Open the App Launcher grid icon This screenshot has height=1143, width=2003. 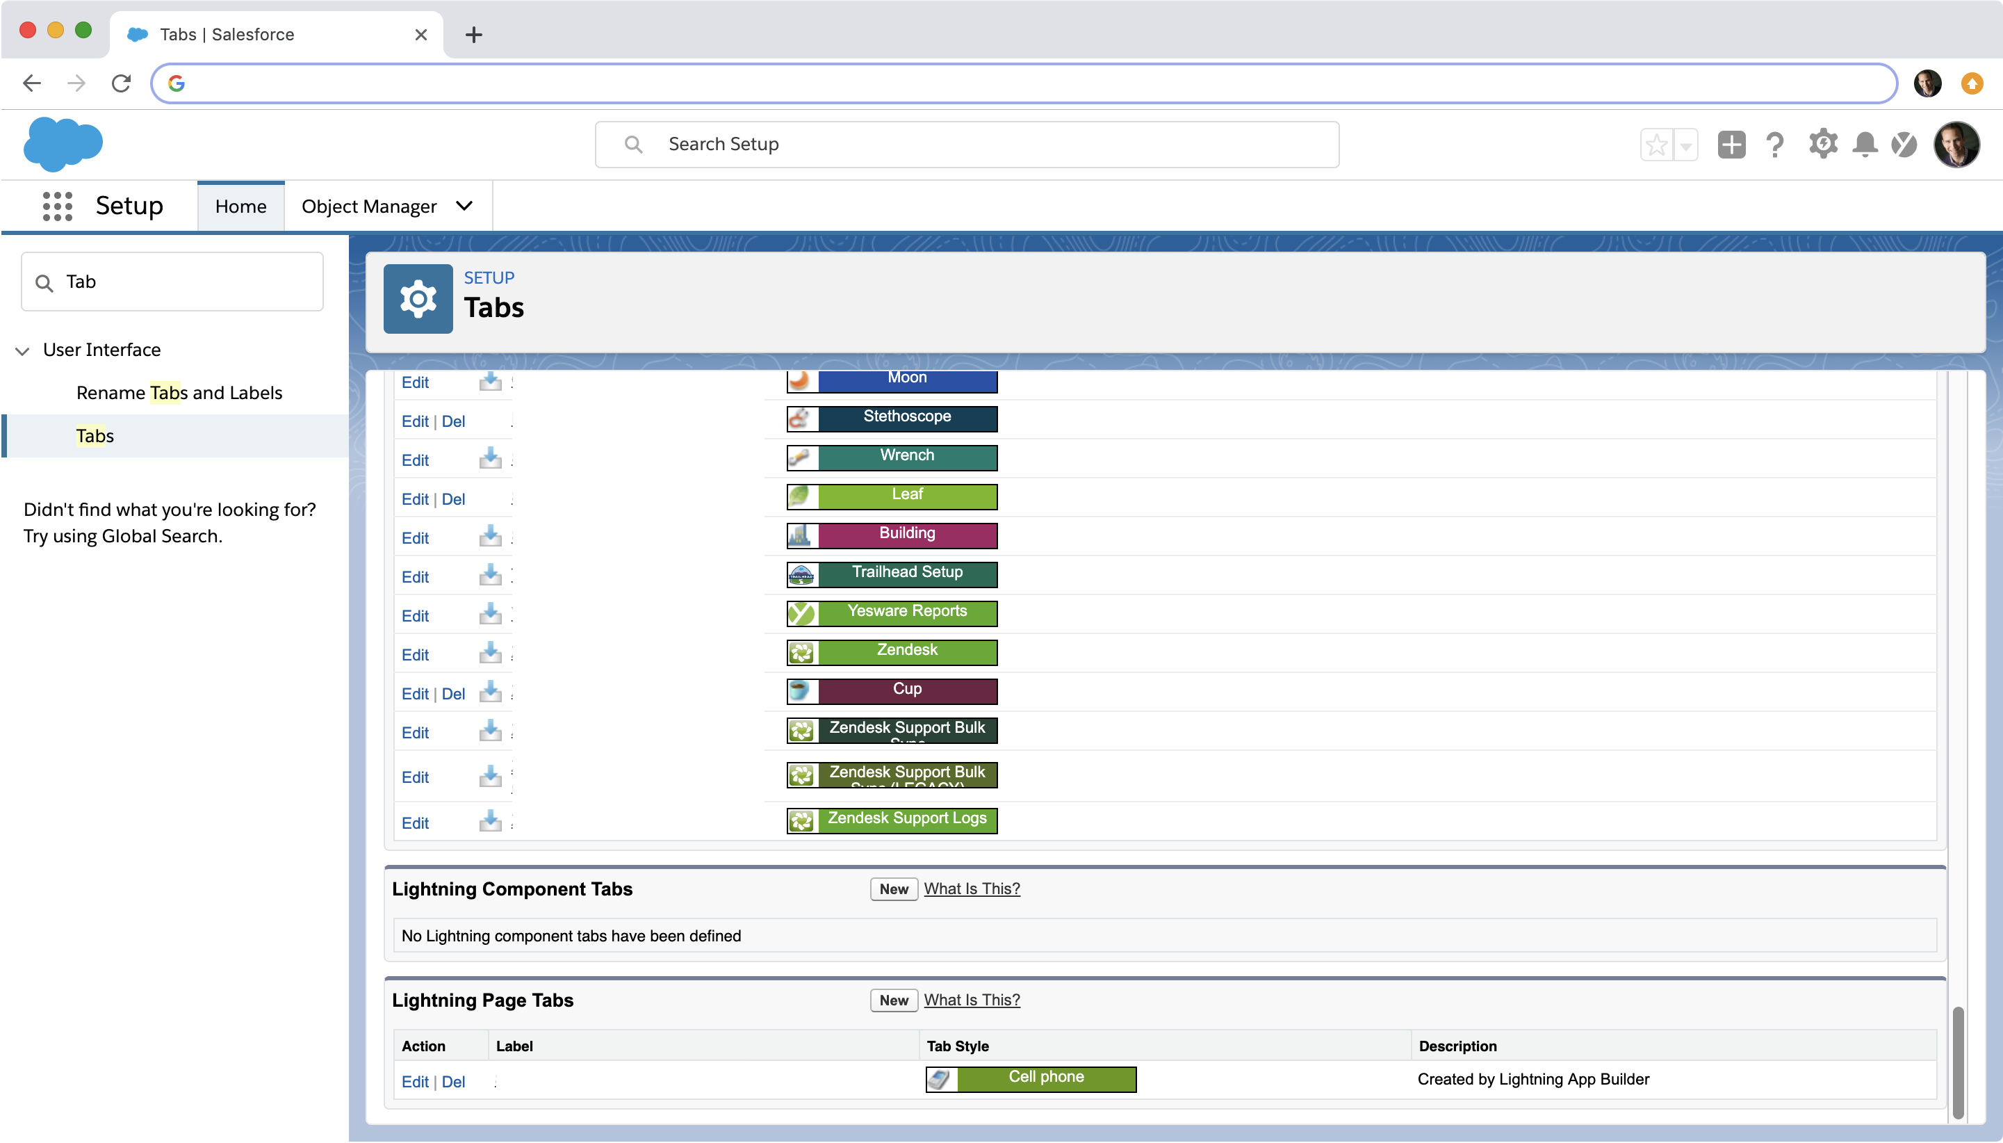tap(57, 206)
